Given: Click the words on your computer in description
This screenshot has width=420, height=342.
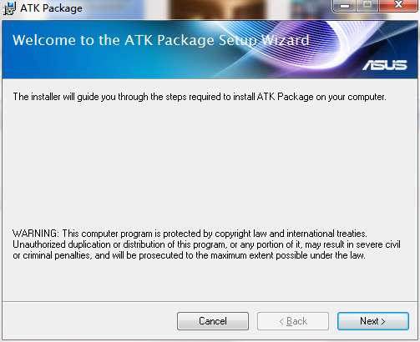Looking at the screenshot, I should click(351, 97).
